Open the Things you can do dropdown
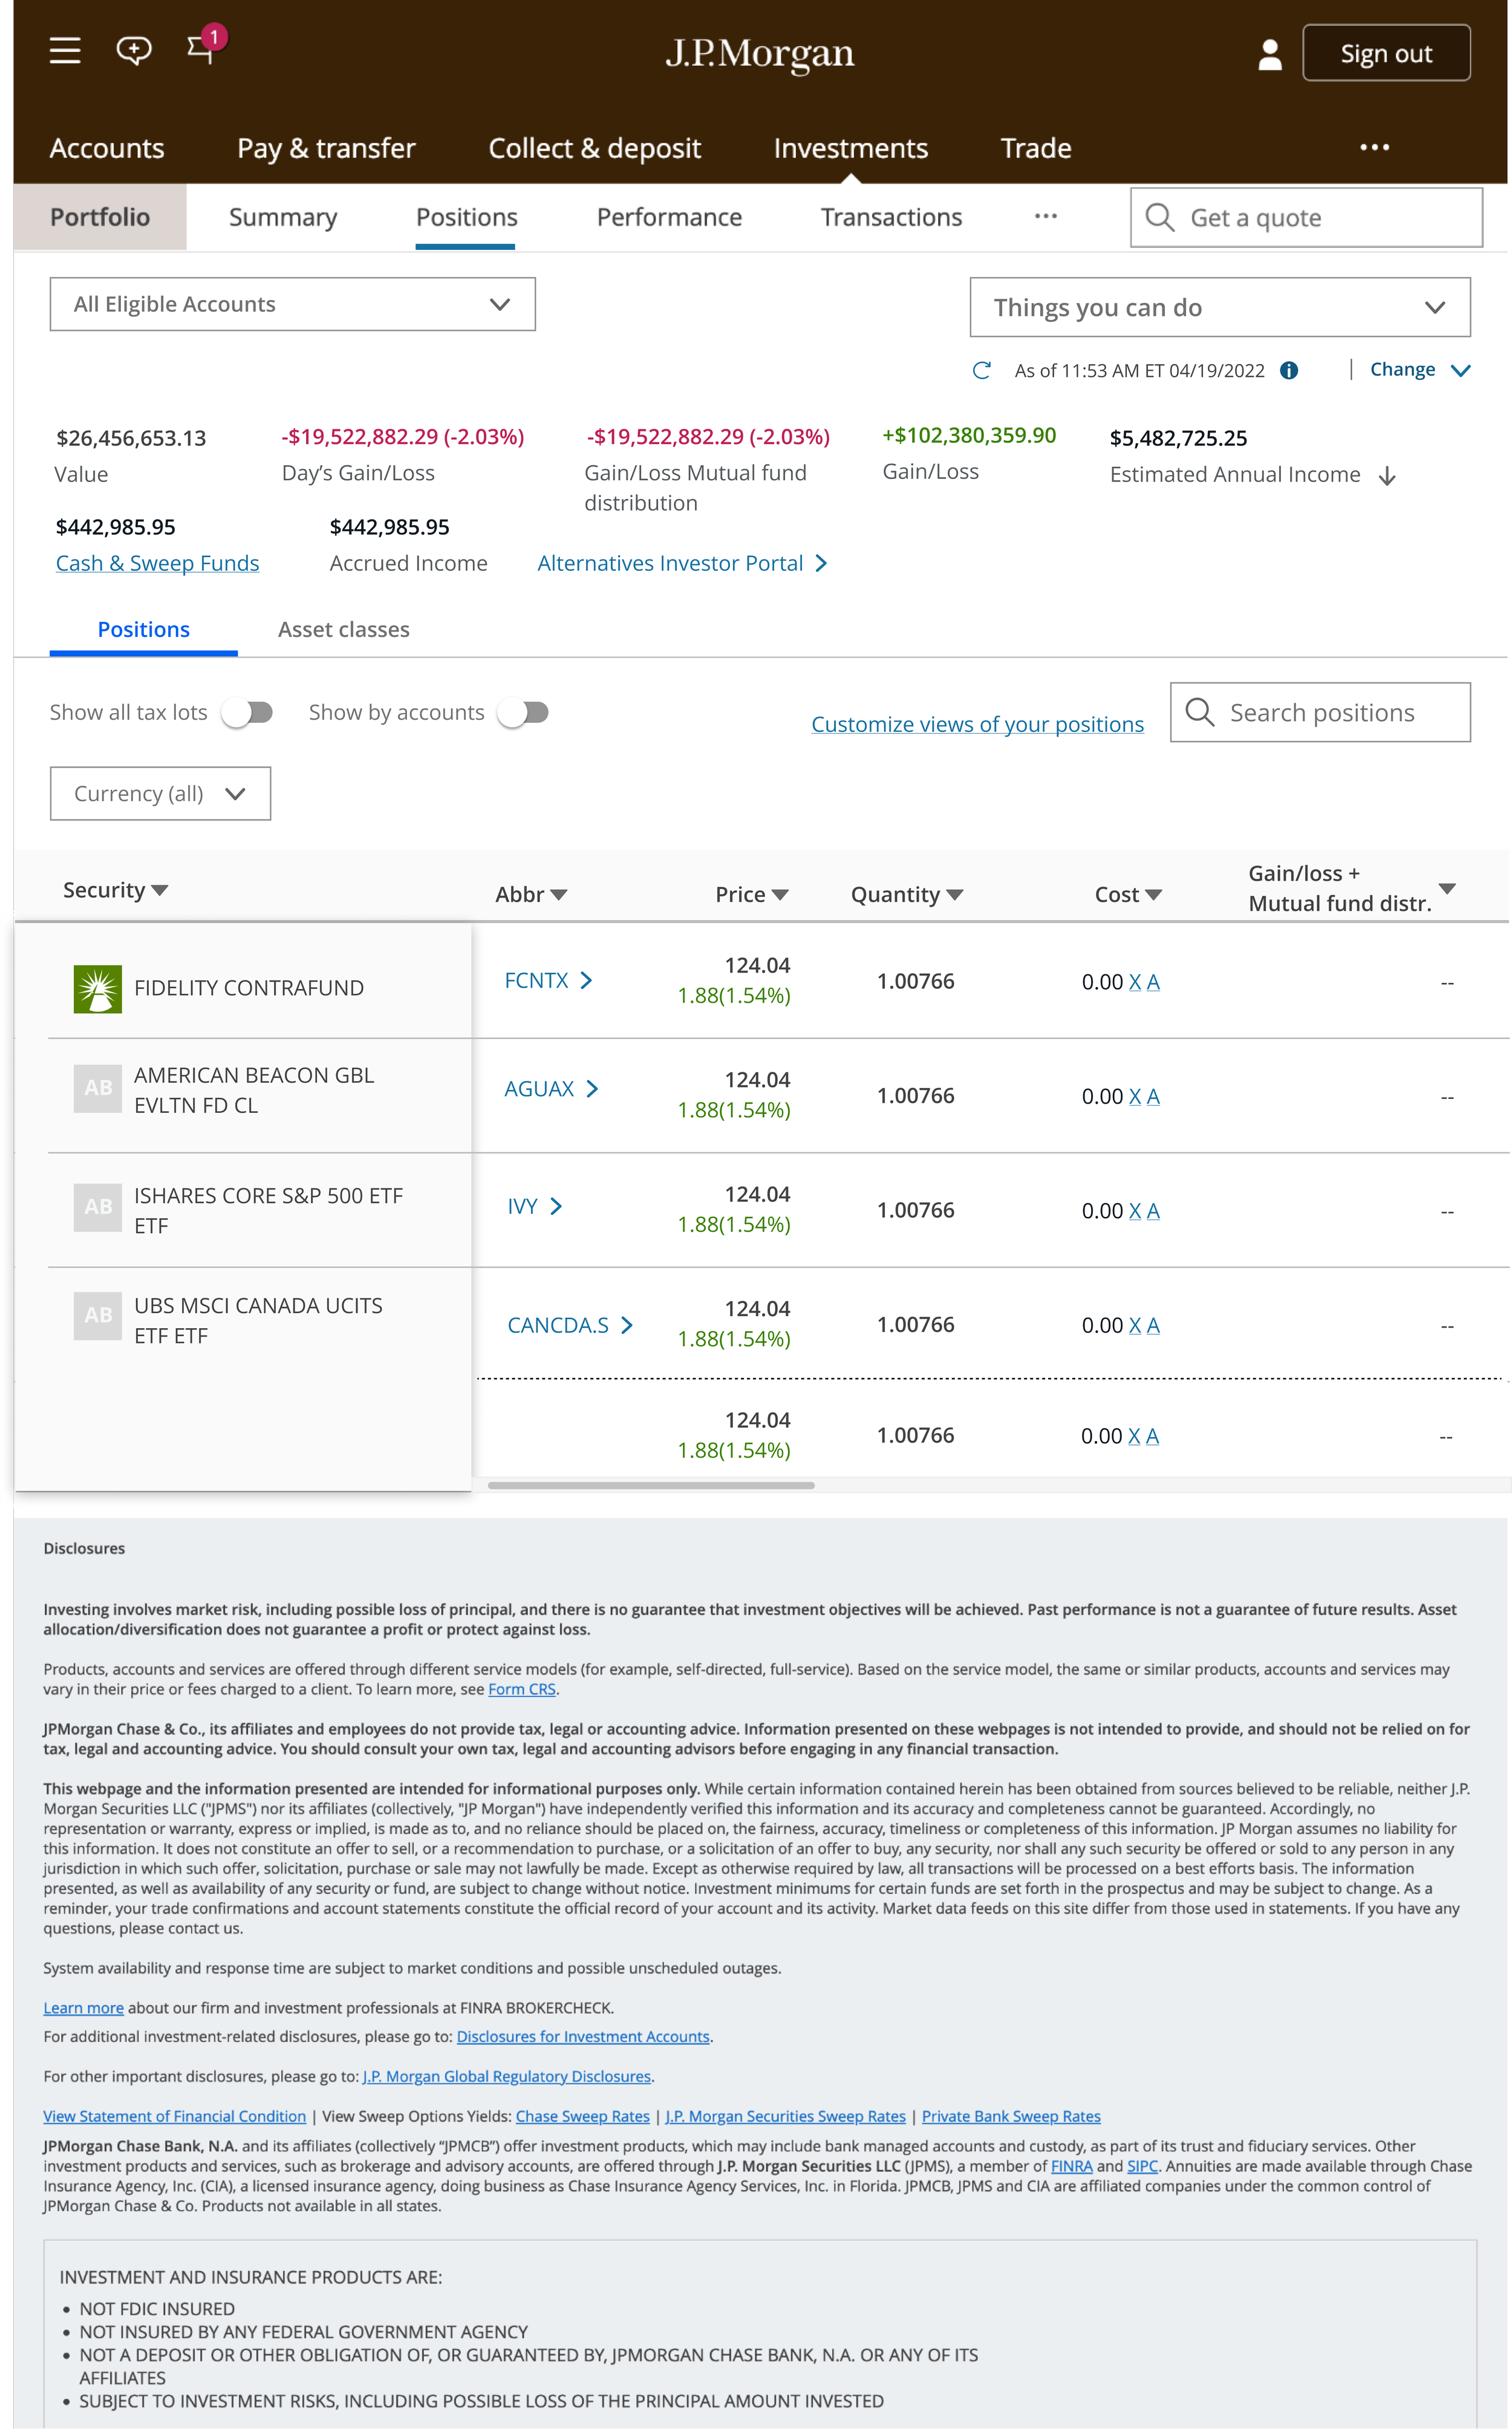The height and width of the screenshot is (2429, 1512). [1219, 307]
